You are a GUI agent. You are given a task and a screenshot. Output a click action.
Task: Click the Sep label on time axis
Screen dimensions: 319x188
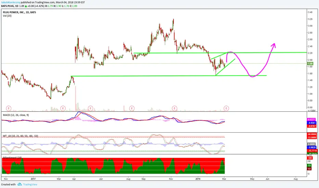(x=143, y=179)
